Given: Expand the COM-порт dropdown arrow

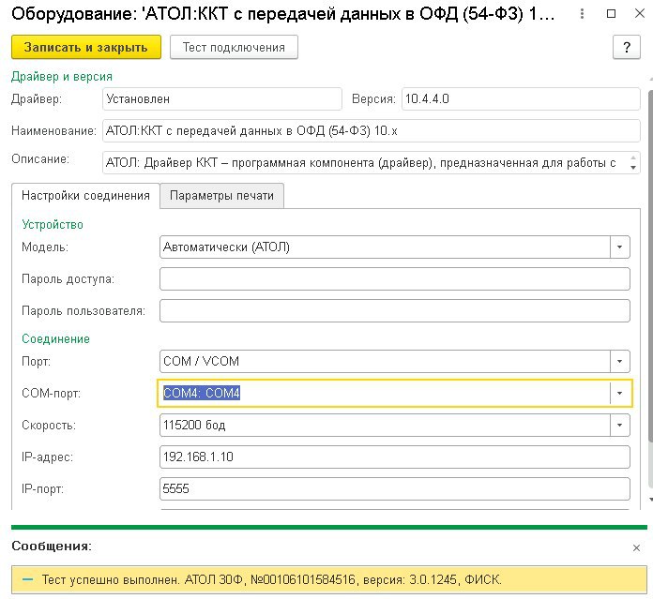Looking at the screenshot, I should pyautogui.click(x=619, y=393).
